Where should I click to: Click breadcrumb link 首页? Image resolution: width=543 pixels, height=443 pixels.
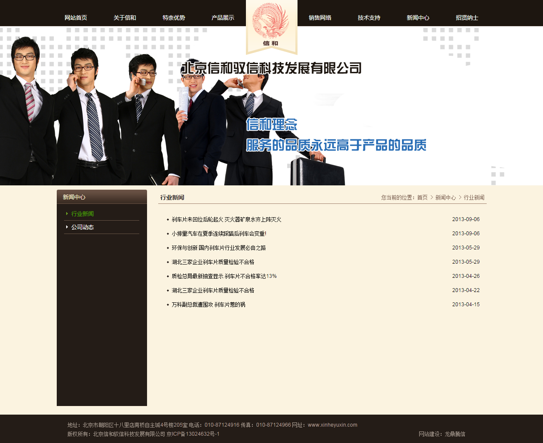[422, 197]
